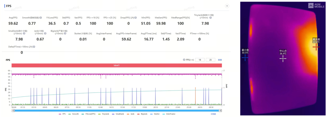This screenshot has width=328, height=117.
Task: Click the Std(FTime) value 1.45
Action: coord(166,39)
